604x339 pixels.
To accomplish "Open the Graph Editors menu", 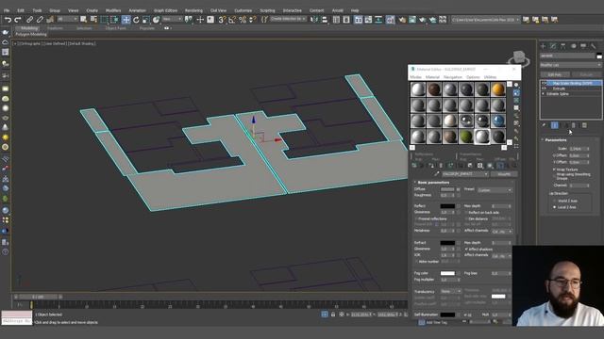I will (166, 10).
